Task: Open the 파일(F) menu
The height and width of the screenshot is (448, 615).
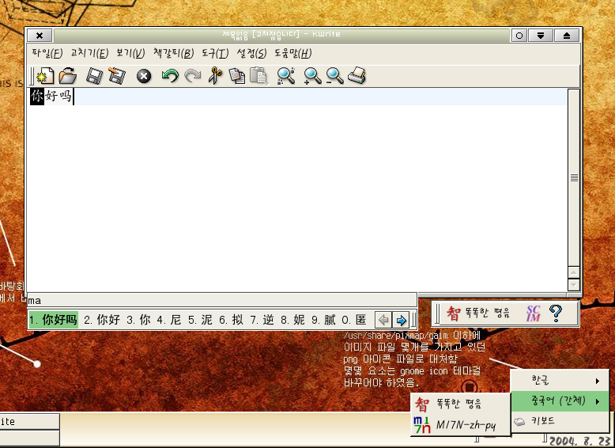Action: pyautogui.click(x=47, y=54)
